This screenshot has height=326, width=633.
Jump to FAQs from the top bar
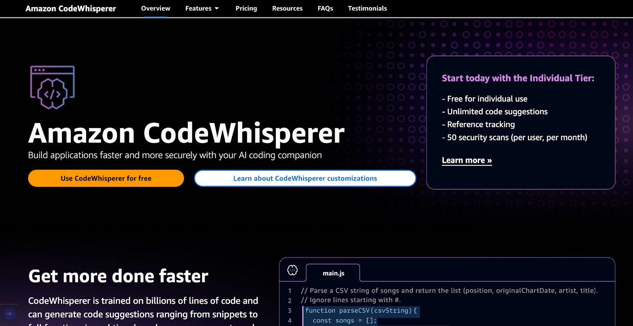325,9
